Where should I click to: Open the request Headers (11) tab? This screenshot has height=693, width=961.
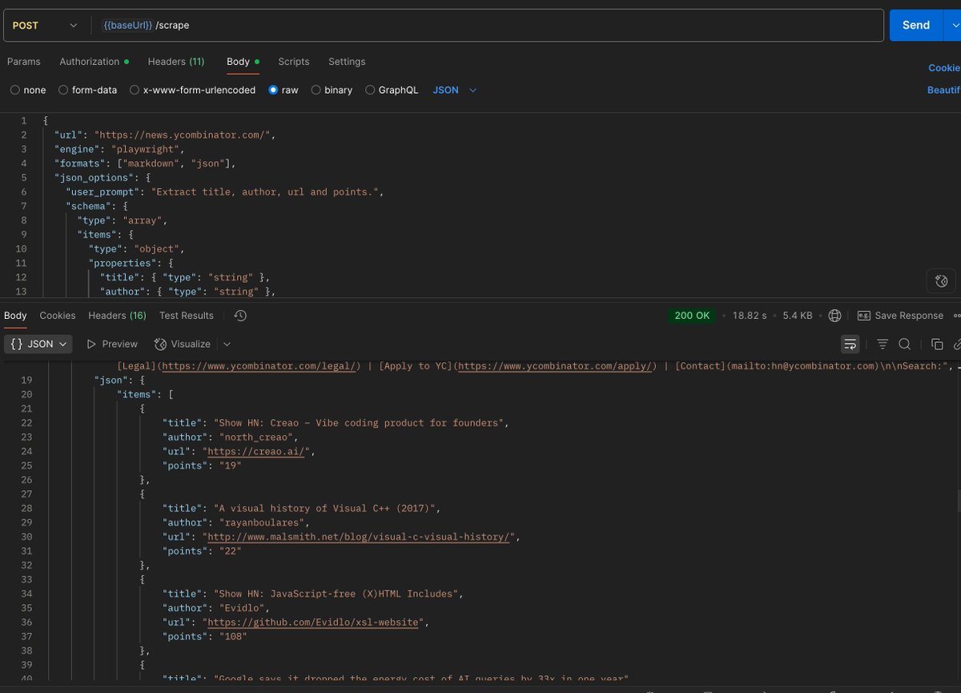point(176,62)
